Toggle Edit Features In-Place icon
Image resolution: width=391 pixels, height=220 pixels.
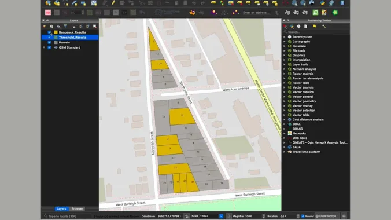(x=315, y=26)
